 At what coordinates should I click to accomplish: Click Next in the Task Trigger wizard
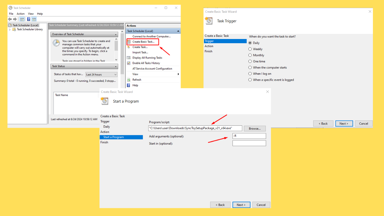344,124
